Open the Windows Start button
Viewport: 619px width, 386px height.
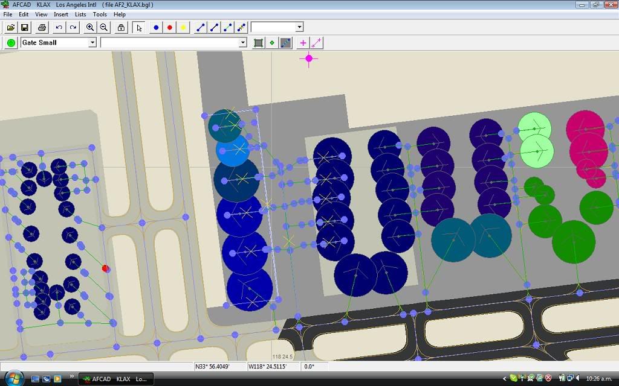click(x=13, y=378)
